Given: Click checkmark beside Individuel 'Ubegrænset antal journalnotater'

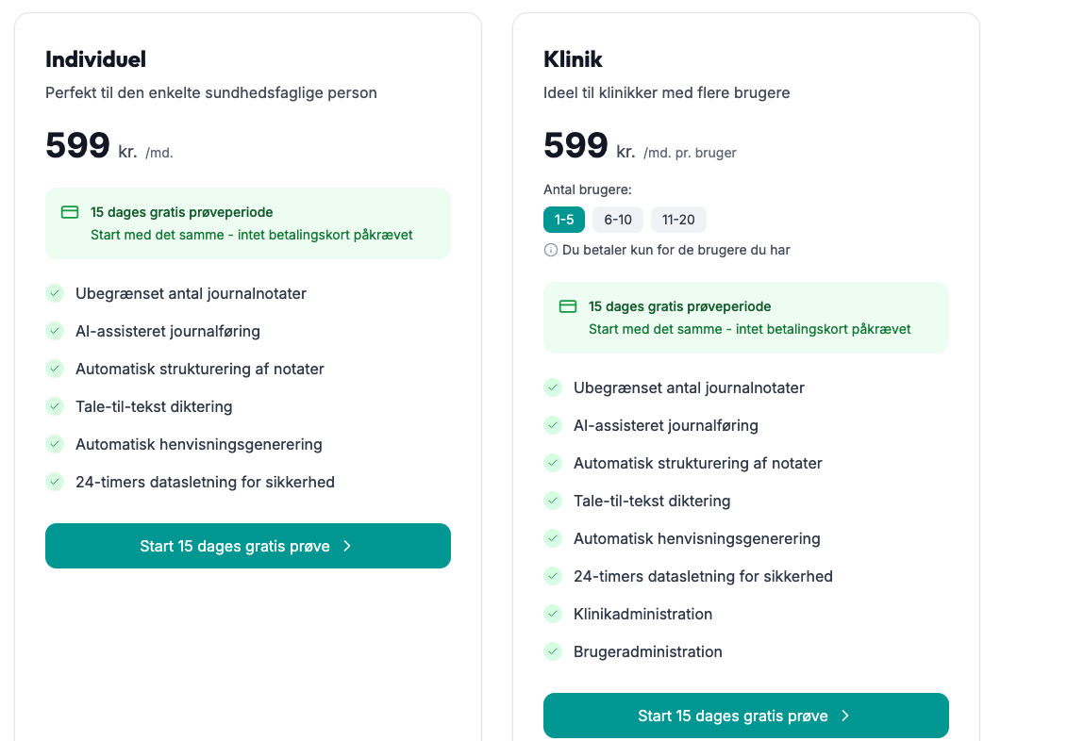Looking at the screenshot, I should [x=55, y=293].
